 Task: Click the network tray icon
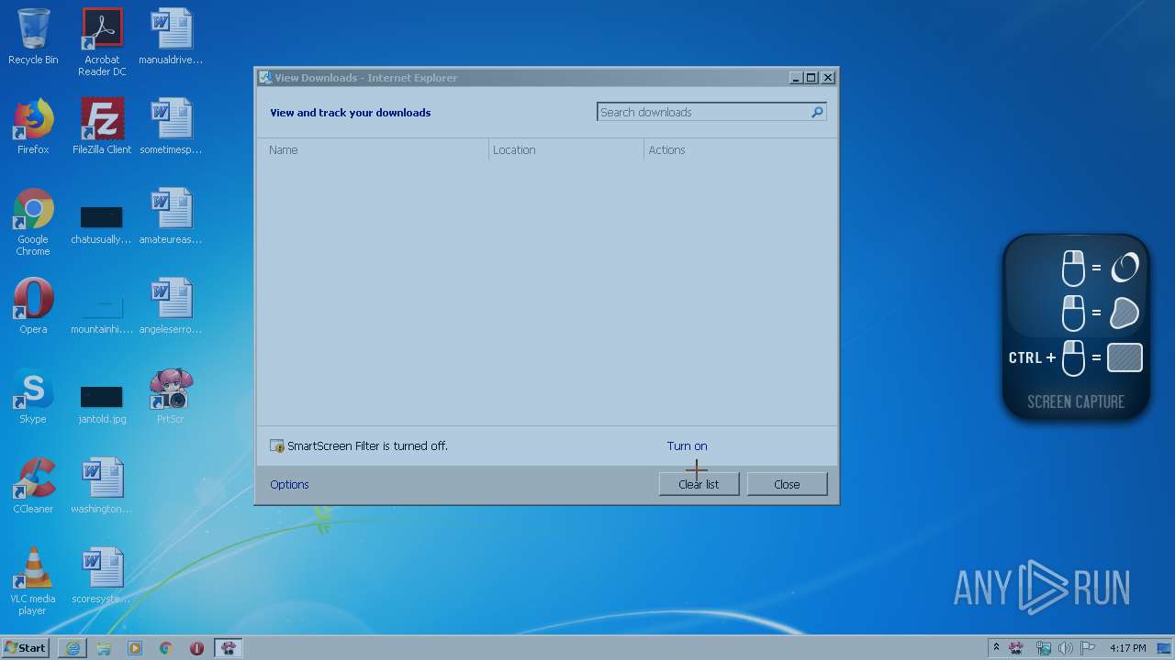tap(1044, 648)
